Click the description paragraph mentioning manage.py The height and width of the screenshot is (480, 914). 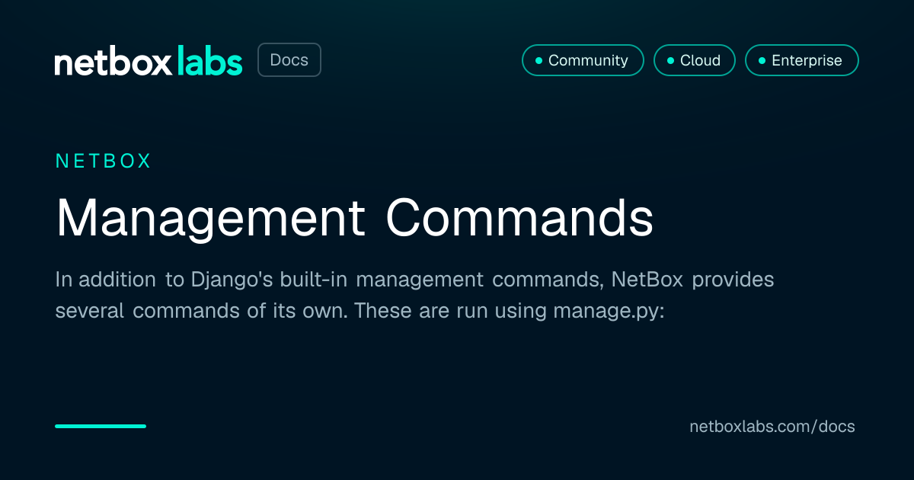click(414, 296)
